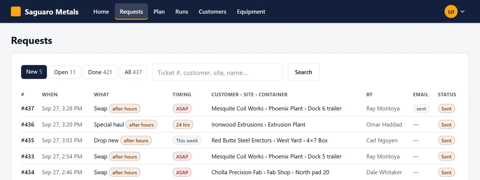Switch to the Open 11 filter

tap(65, 72)
